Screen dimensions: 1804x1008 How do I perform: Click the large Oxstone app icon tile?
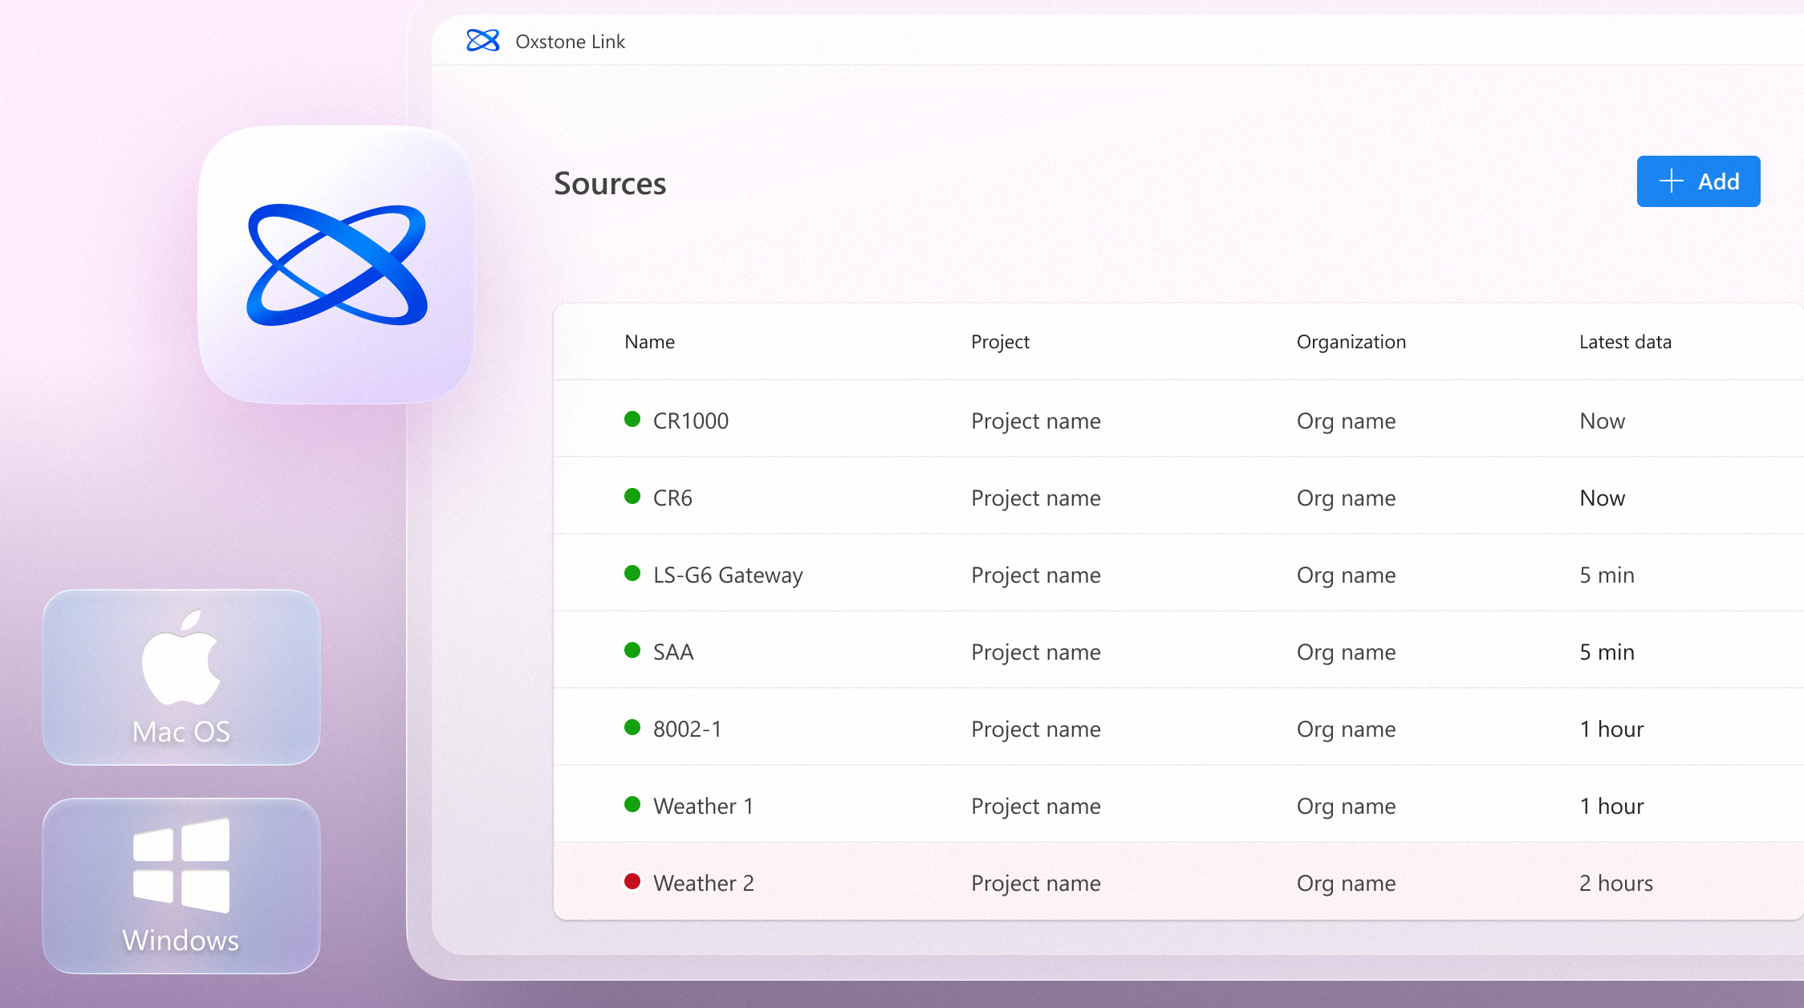(x=337, y=265)
